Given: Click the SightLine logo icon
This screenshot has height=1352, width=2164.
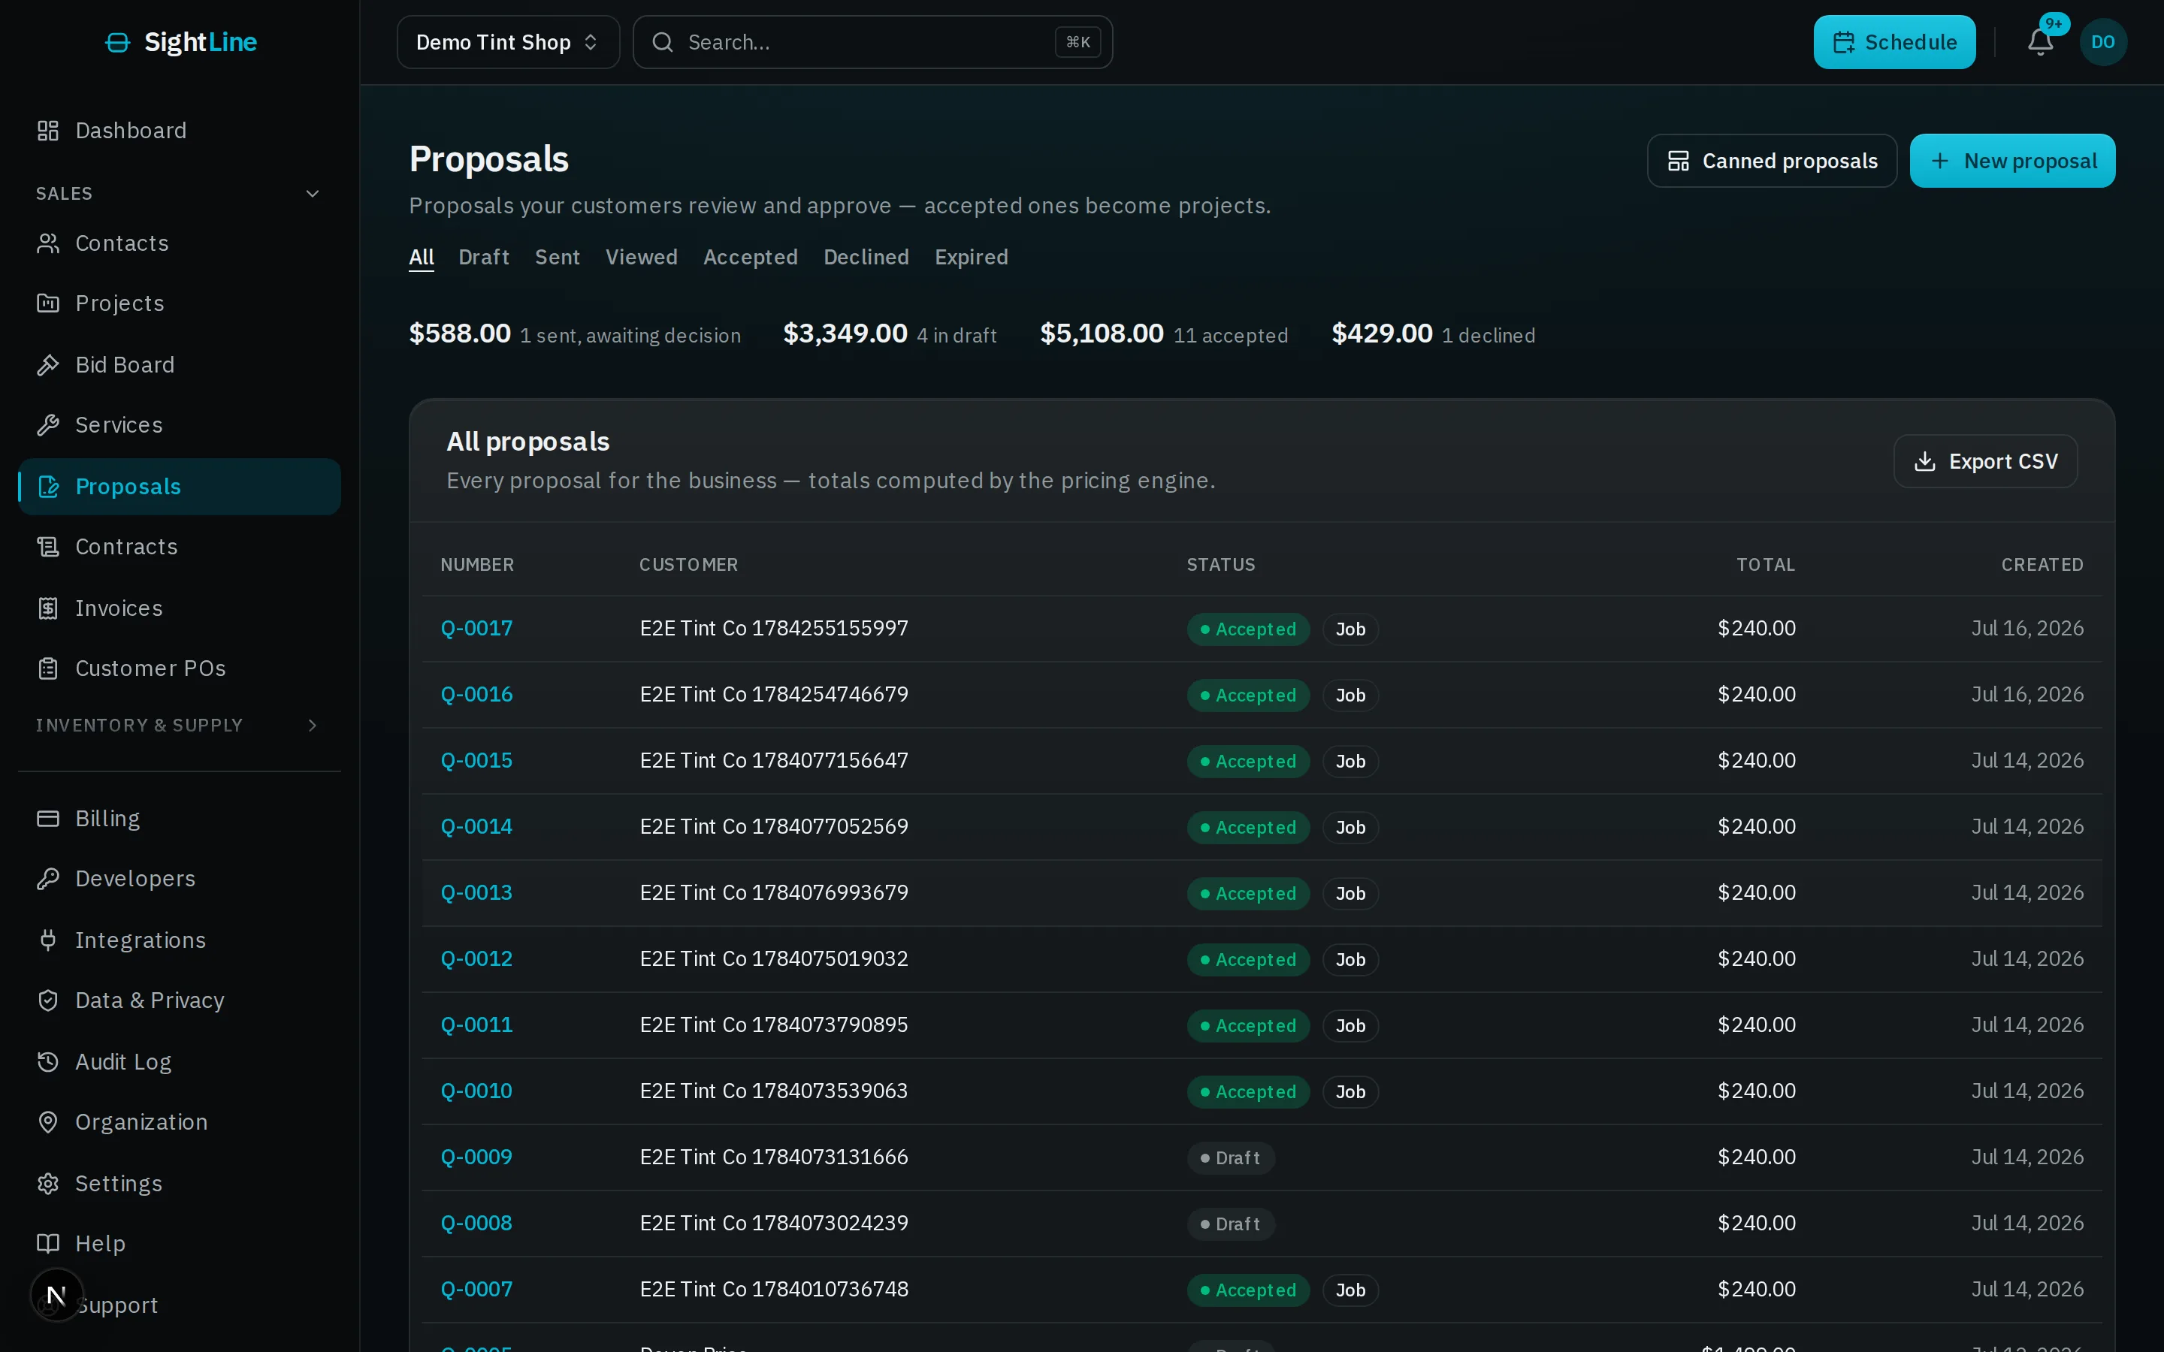Looking at the screenshot, I should (117, 42).
